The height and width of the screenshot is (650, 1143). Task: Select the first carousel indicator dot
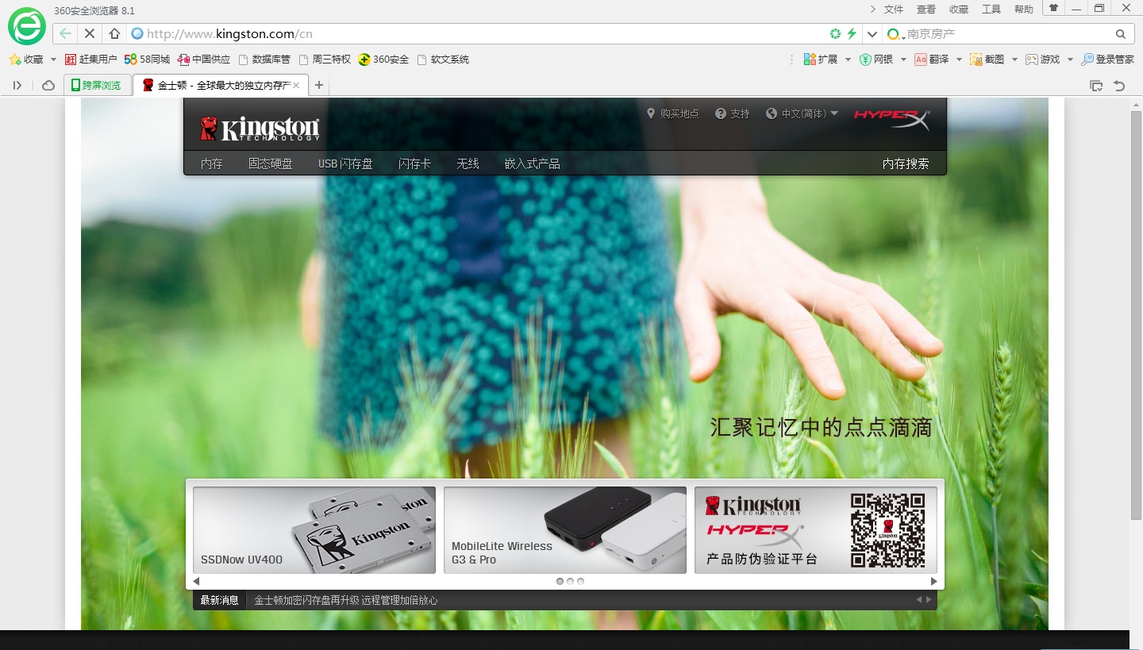[560, 581]
